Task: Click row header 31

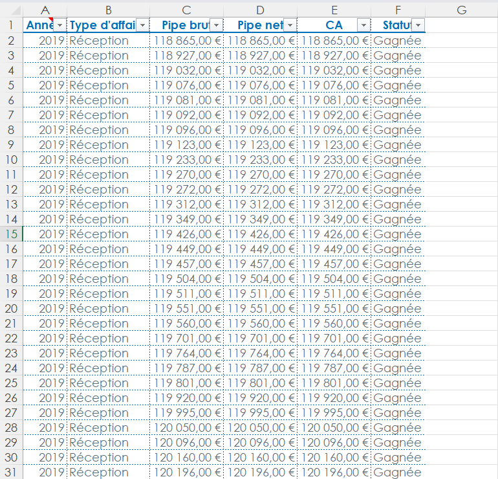Action: pos(11,473)
